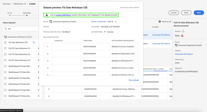Image resolution: width=207 pixels, height=112 pixels.
Task: Click the green Success status dot
Action: [x=105, y=32]
